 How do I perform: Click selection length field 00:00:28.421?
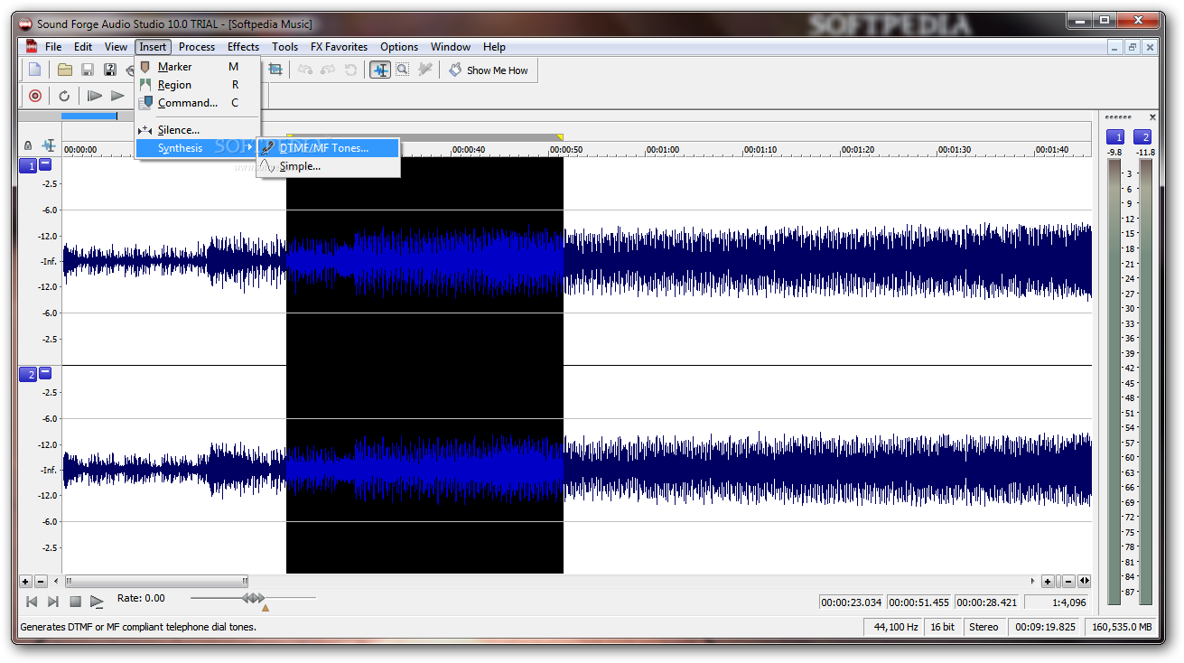point(986,602)
